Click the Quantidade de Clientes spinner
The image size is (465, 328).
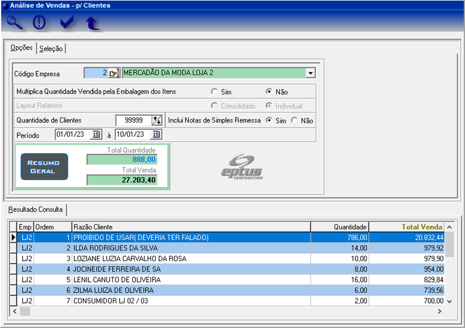click(157, 121)
